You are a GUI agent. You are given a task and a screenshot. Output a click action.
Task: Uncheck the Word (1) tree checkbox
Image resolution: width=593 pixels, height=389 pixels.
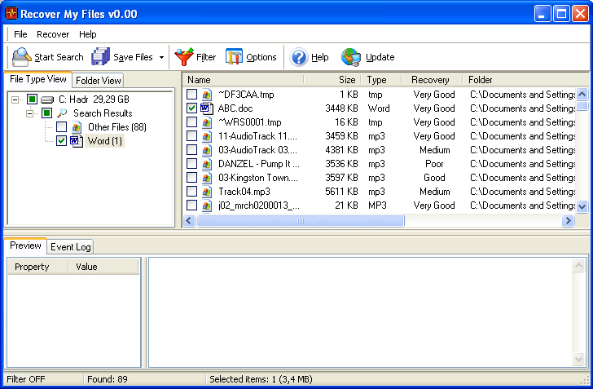click(61, 140)
